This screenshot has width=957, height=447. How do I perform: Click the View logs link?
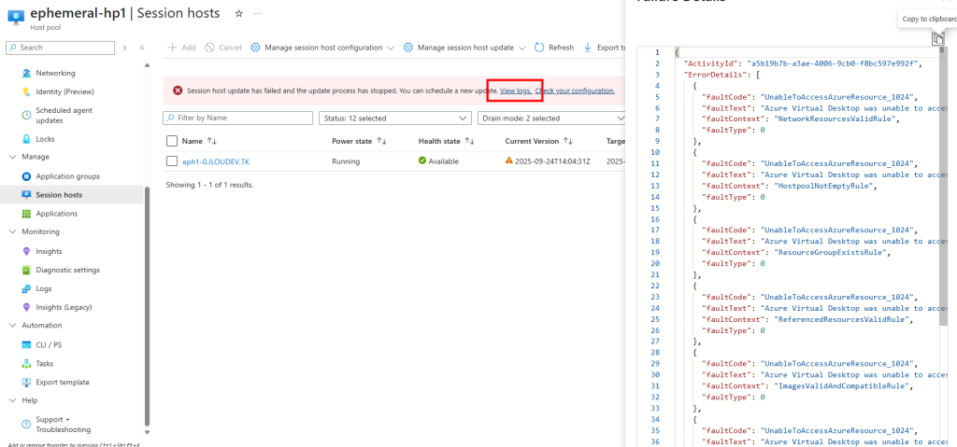(515, 91)
